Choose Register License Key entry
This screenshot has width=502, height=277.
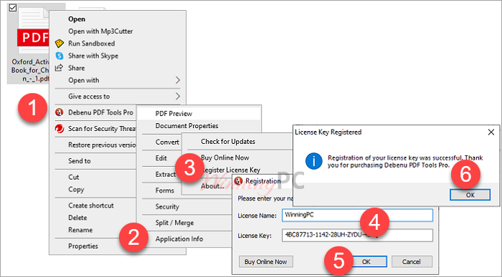(x=232, y=170)
